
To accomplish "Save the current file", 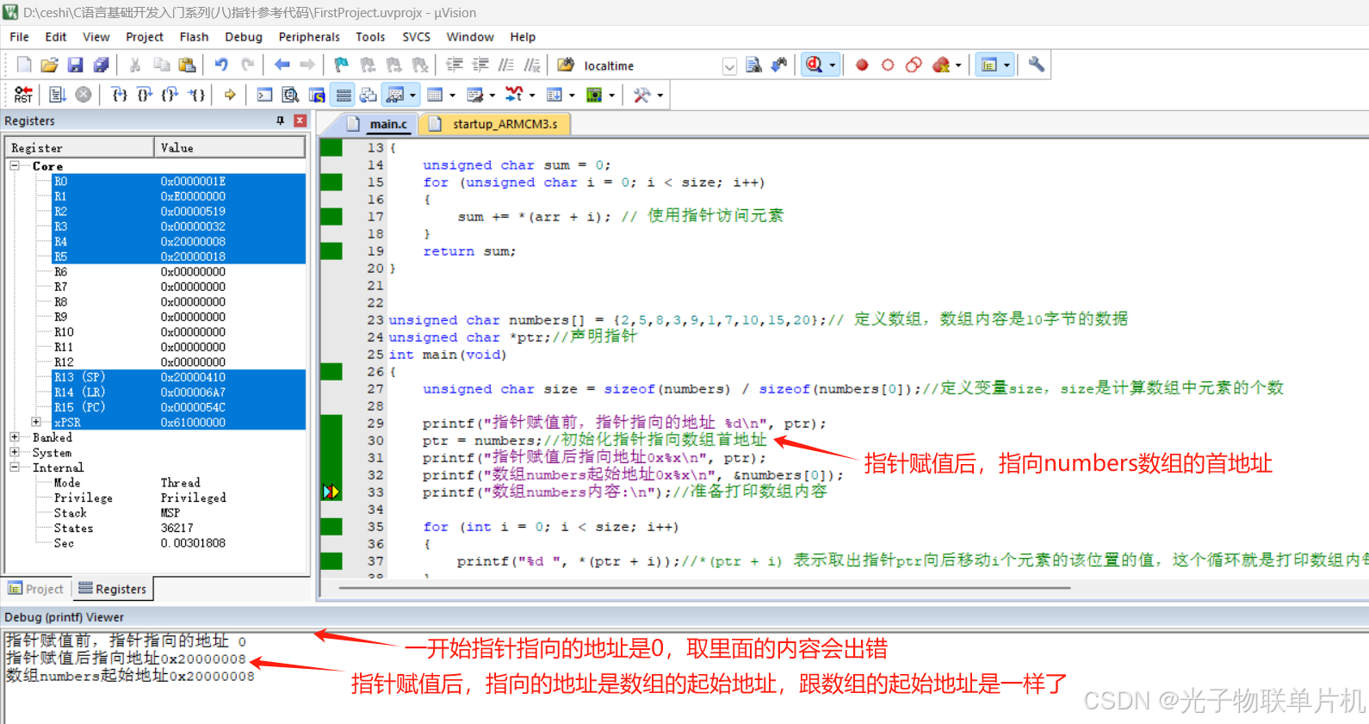I will click(75, 65).
